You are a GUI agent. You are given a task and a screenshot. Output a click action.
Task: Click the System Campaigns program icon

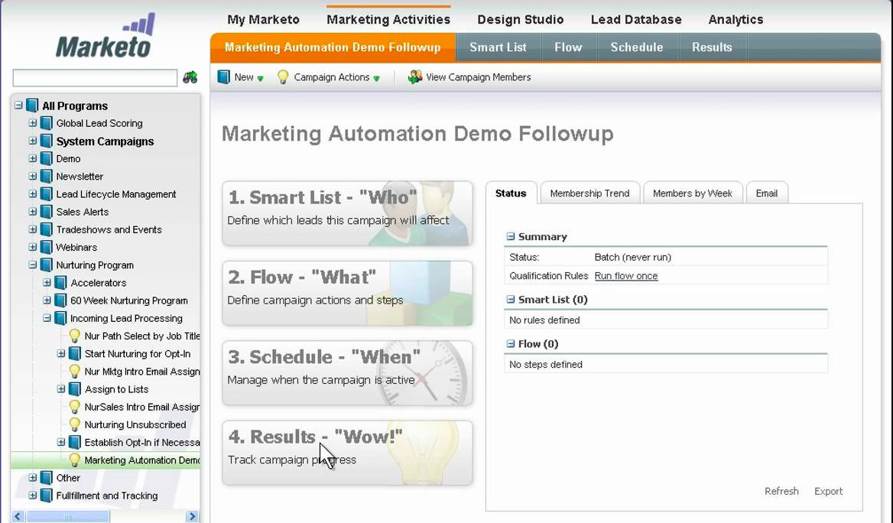coord(47,141)
